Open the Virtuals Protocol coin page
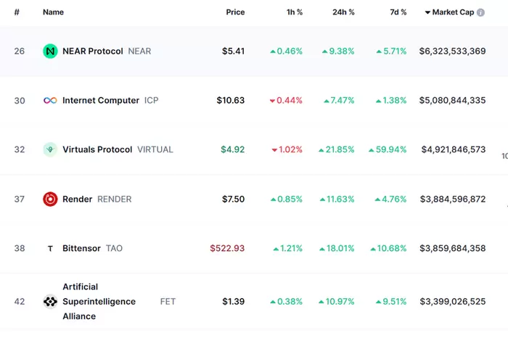The height and width of the screenshot is (338, 508). tap(97, 149)
